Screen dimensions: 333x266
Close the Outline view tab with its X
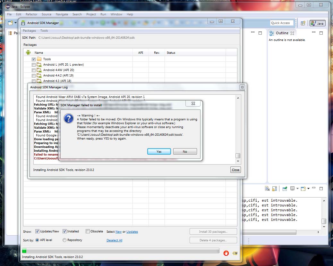click(x=292, y=33)
